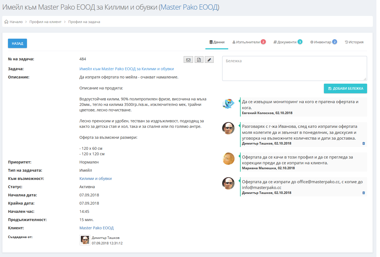
Task: Open the Инвентар tab
Action: coord(323,42)
